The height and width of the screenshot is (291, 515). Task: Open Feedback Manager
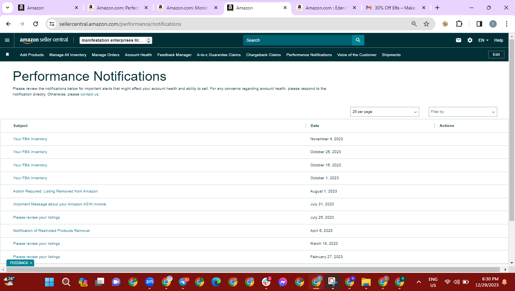175,55
